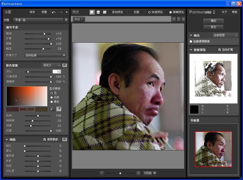Select the 预览 1 tab
Screen dimensions: 243x180
tap(79, 19)
